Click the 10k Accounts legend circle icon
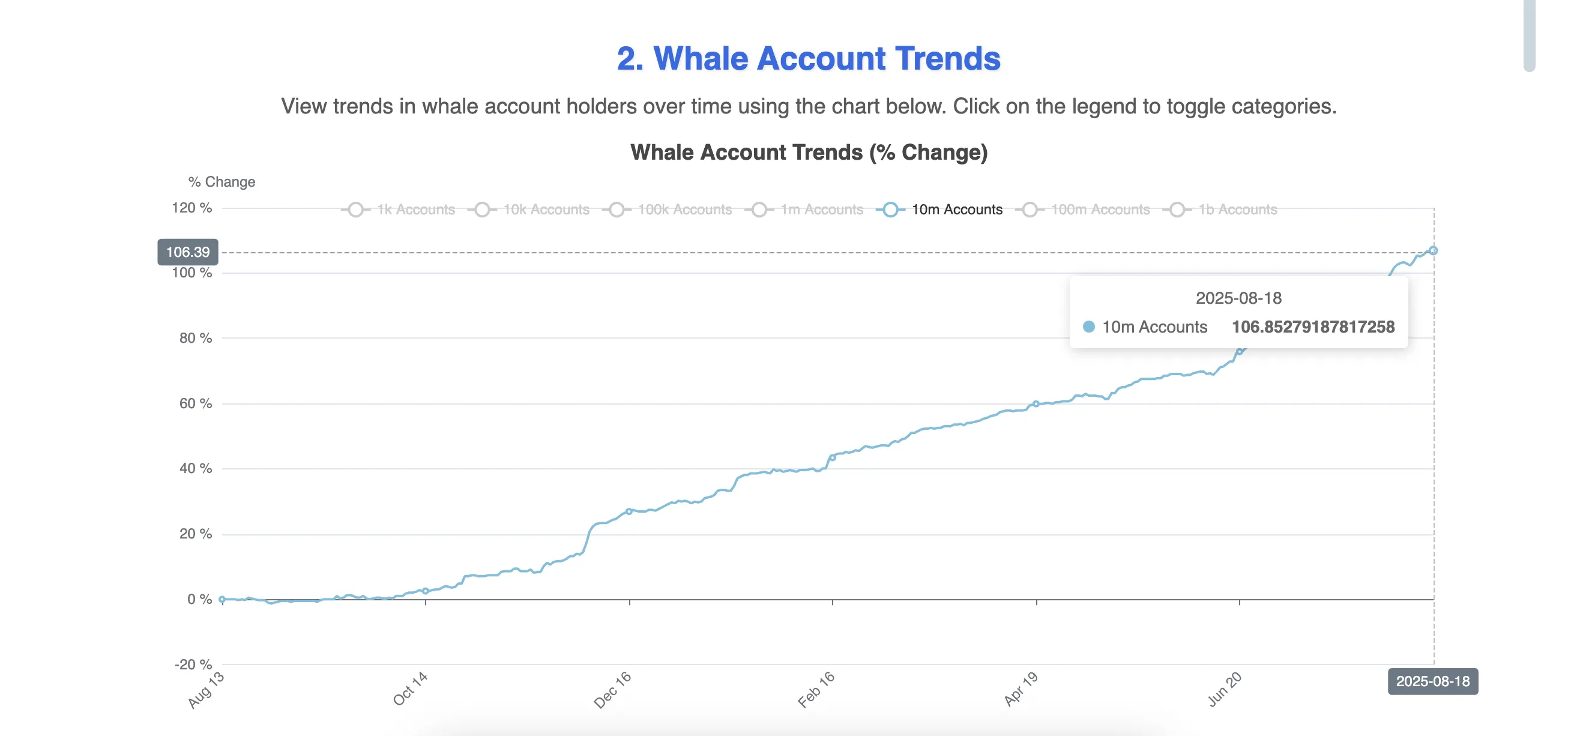This screenshot has width=1580, height=736. click(x=483, y=210)
